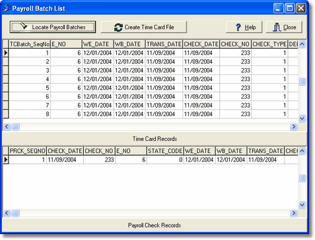The width and height of the screenshot is (315, 240).
Task: Click WE_DATE header in time card grid
Action: 98,44
